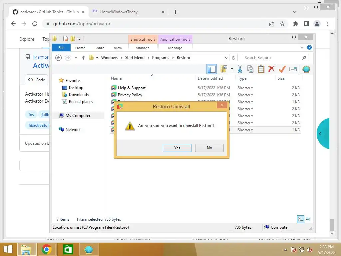The height and width of the screenshot is (256, 341).
Task: Click Explore link on GitHub page
Action: pos(27,39)
